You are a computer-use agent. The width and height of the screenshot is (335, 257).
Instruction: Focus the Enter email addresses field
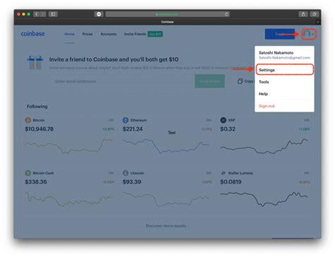coord(122,81)
